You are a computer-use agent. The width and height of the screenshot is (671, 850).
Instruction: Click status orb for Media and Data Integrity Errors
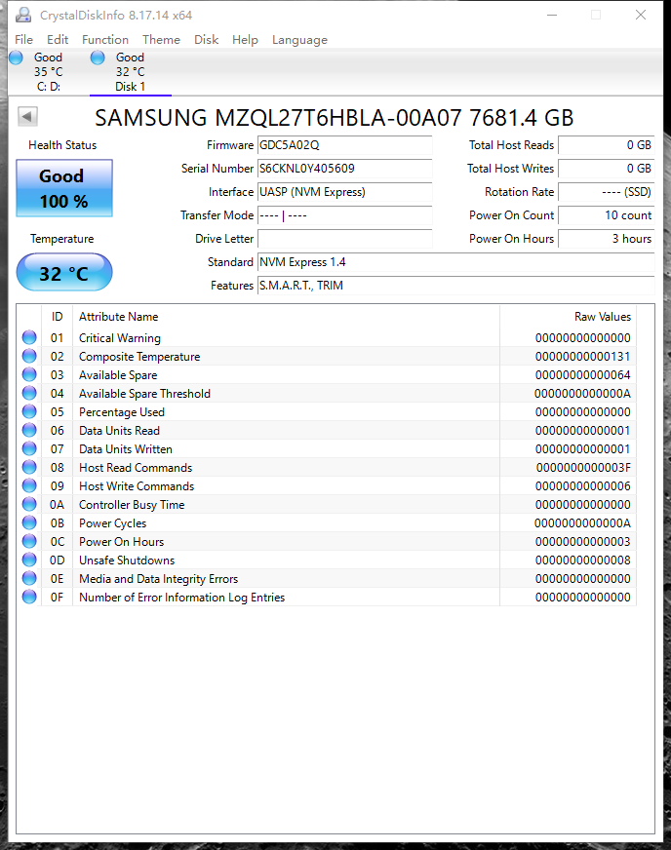pos(29,578)
